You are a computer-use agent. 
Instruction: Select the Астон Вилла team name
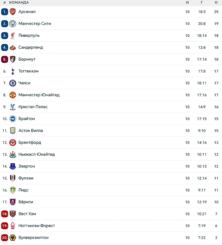[30, 131]
